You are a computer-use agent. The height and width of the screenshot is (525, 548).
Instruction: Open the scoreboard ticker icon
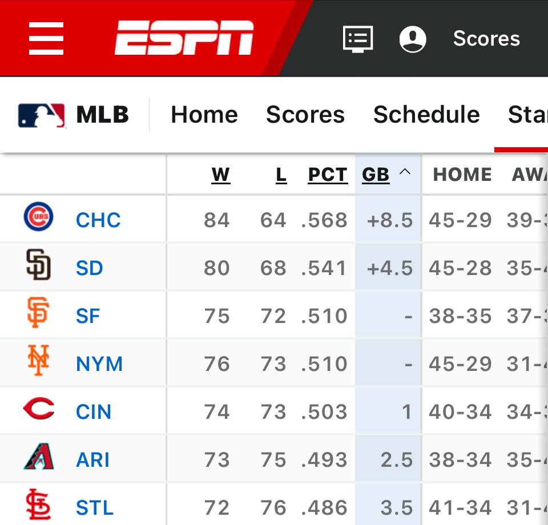tap(358, 39)
